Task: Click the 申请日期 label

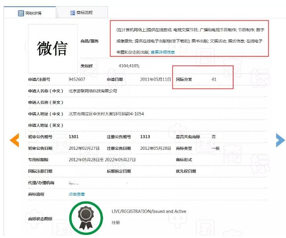Action: click(115, 79)
